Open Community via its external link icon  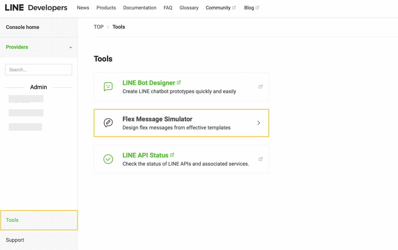coord(234,7)
